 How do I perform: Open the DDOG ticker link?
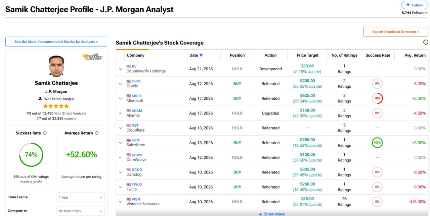137,169
